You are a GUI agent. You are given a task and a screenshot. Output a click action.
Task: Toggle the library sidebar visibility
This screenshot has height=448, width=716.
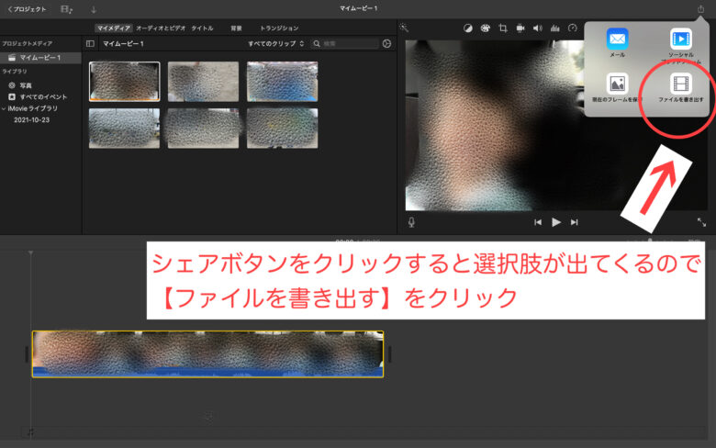click(90, 43)
